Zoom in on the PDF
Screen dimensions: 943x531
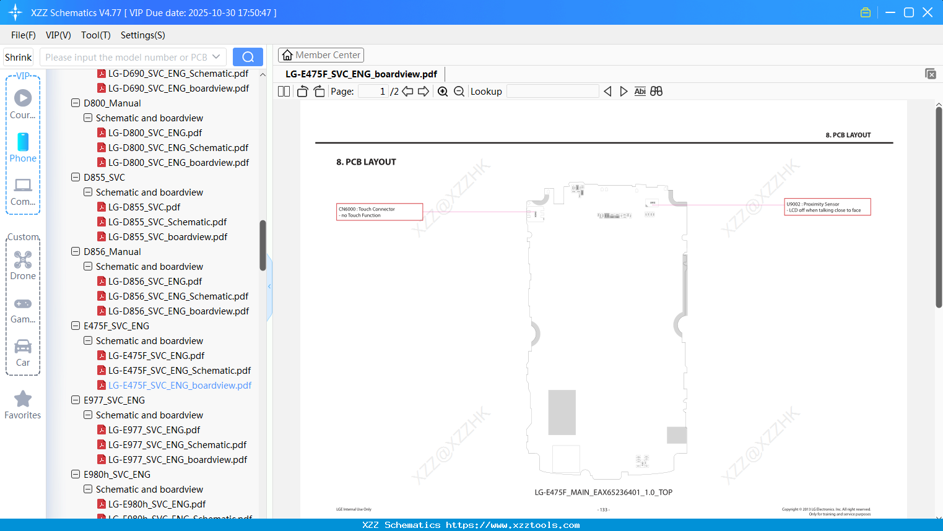coord(443,92)
